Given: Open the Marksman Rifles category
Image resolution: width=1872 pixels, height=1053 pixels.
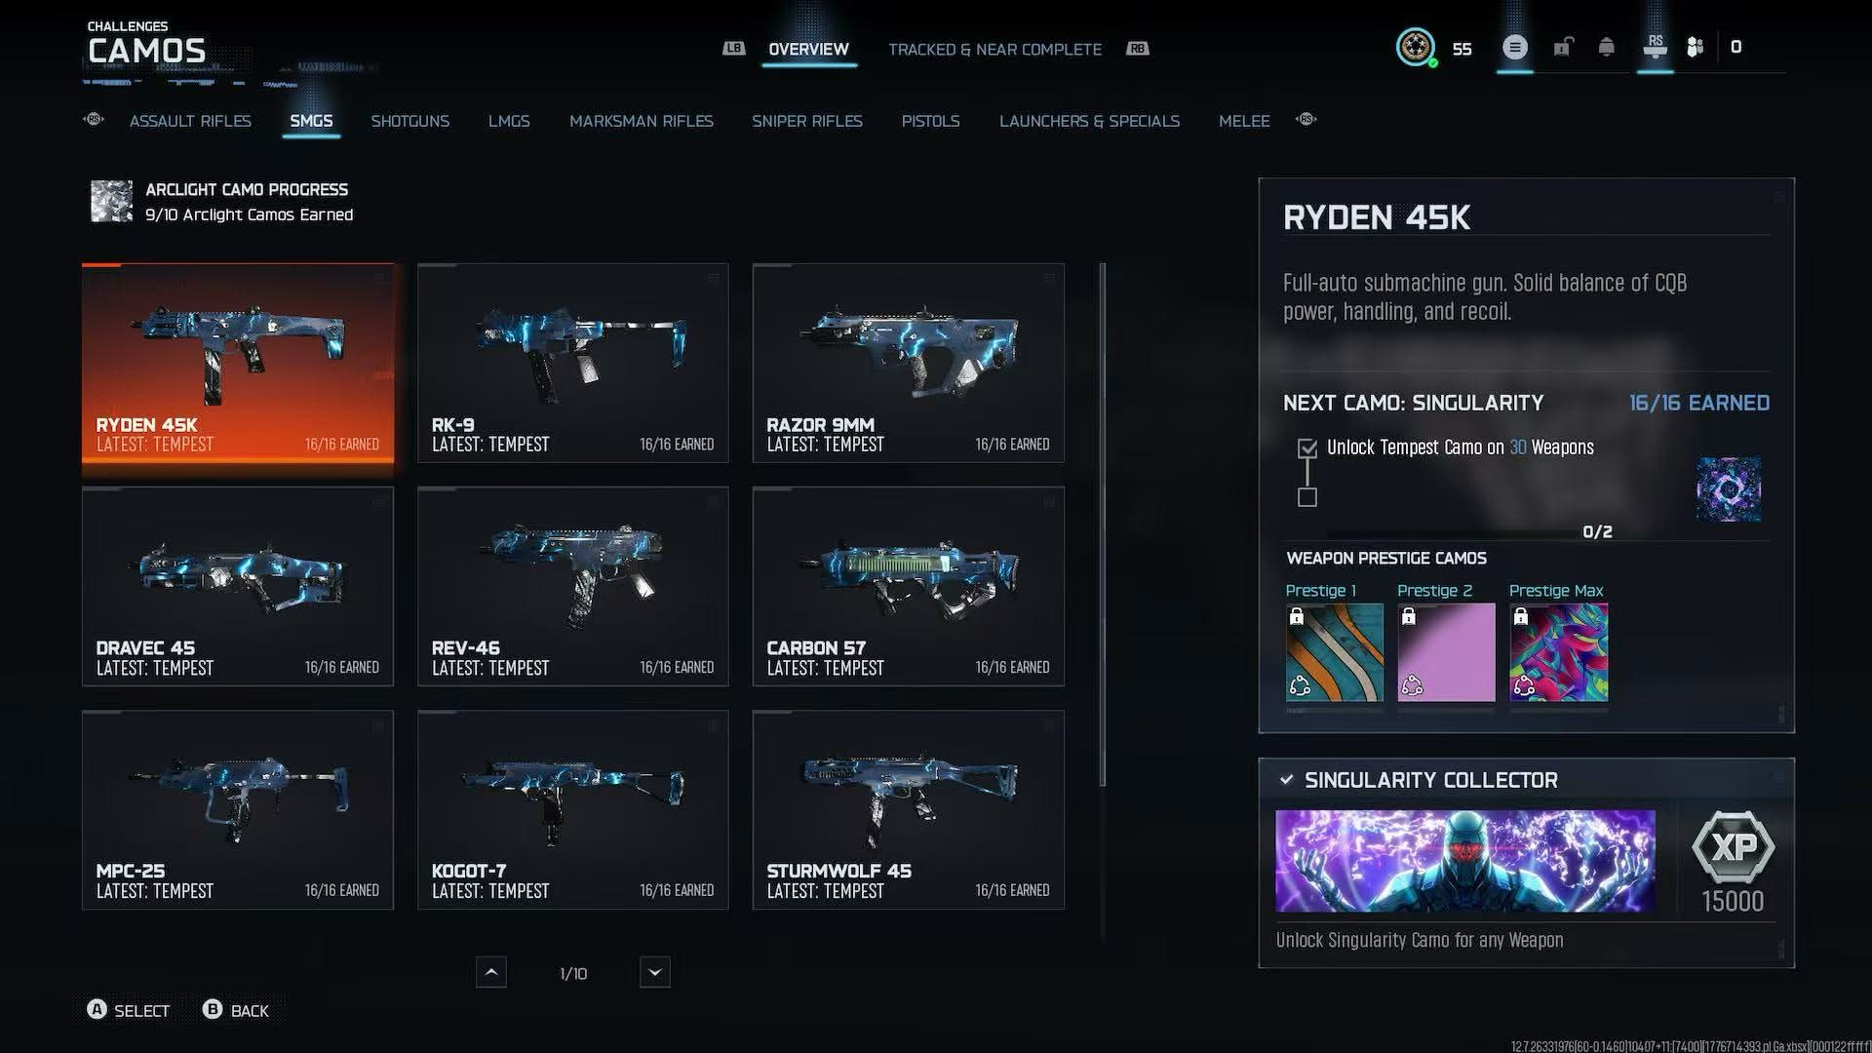Looking at the screenshot, I should pos(642,121).
